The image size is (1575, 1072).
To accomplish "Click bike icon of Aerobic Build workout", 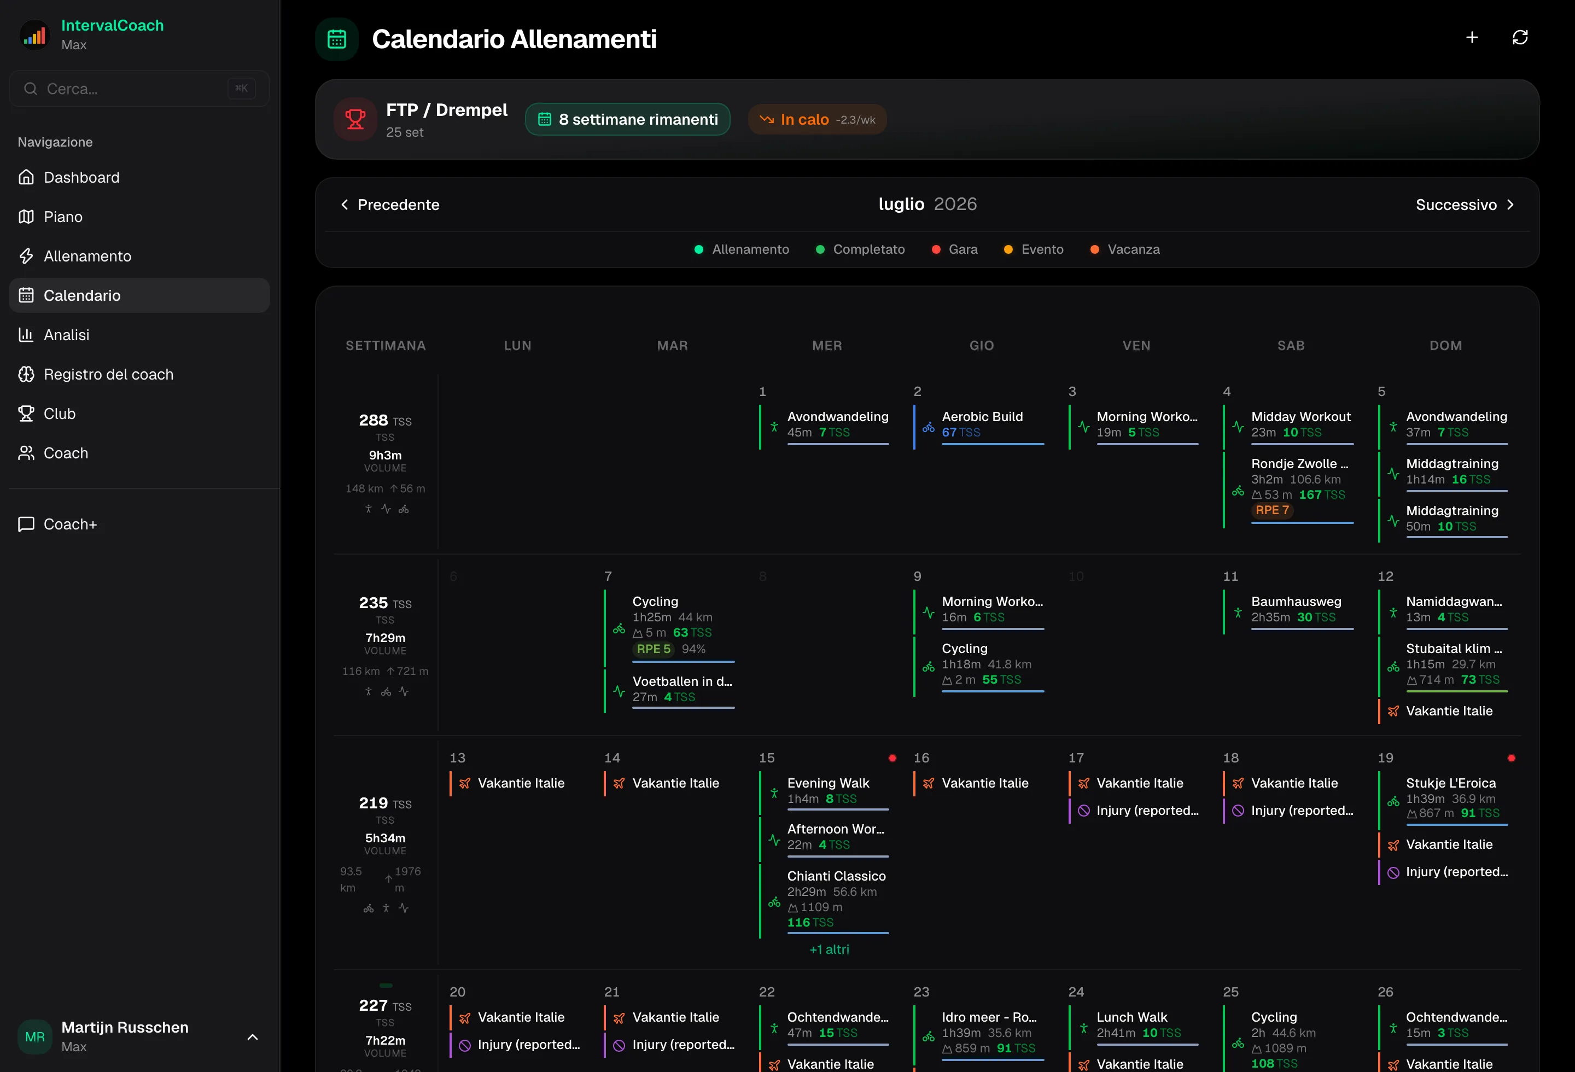I will (929, 428).
